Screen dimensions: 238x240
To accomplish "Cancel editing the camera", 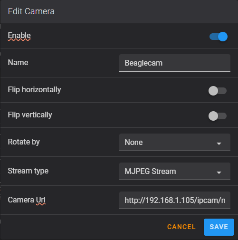I will click(181, 227).
